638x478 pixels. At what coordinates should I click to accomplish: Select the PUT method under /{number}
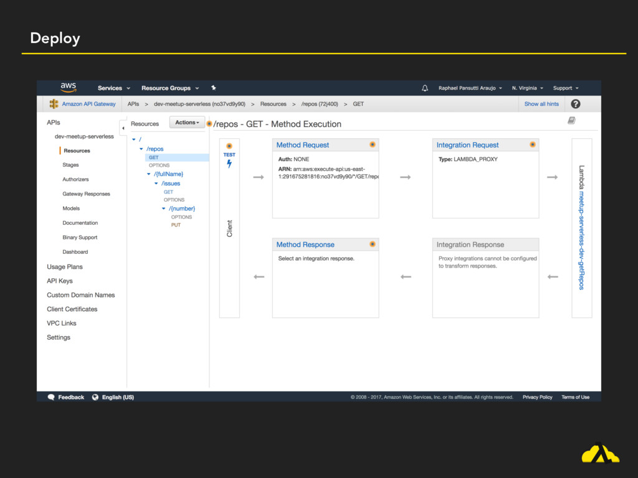176,225
